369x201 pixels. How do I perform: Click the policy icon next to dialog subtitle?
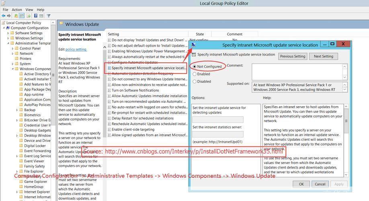pyautogui.click(x=194, y=55)
